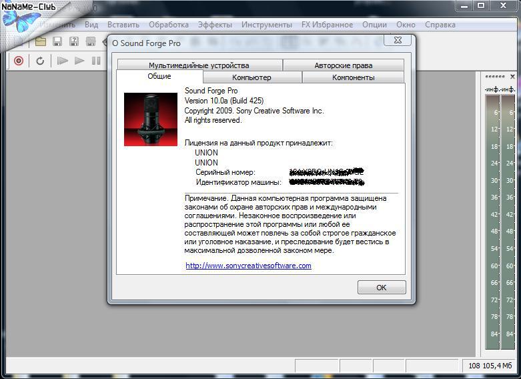Click the 'Идентификатор машины:' label
Viewport: 521px width, 379px height.
(x=238, y=182)
